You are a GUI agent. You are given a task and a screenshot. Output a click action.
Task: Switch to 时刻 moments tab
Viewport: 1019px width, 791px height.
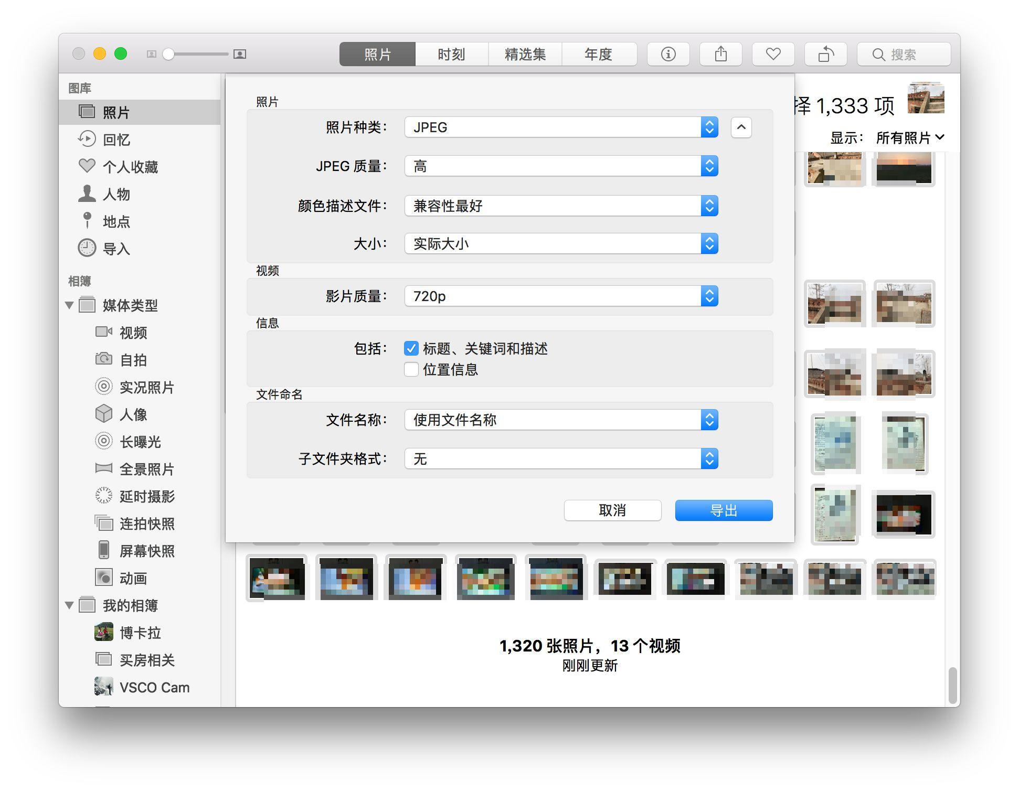point(451,54)
